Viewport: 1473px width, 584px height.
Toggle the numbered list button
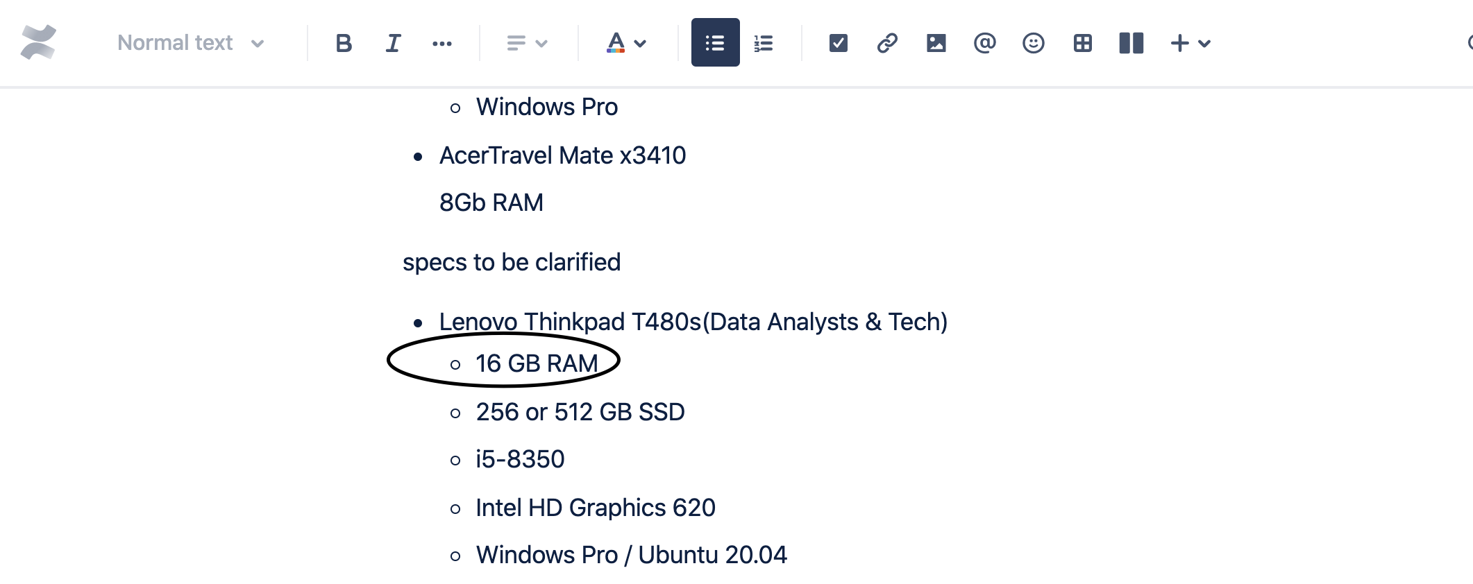764,43
